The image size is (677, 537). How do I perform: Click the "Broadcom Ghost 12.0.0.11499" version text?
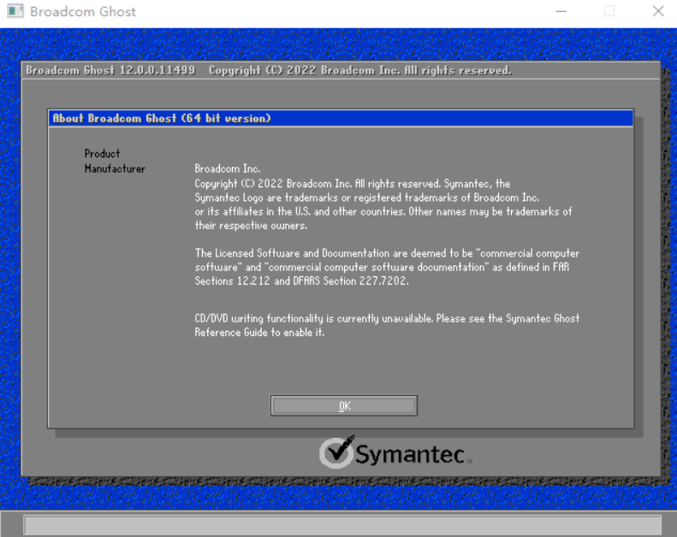click(x=110, y=70)
